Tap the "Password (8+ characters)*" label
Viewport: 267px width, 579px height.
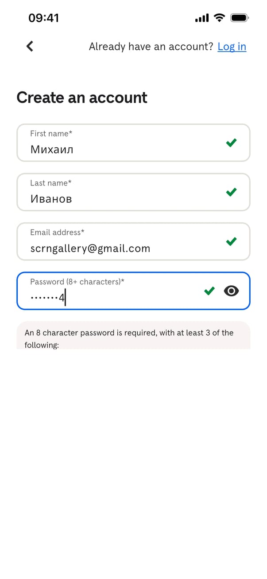pyautogui.click(x=77, y=282)
